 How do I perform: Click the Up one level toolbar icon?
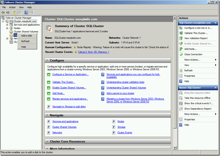tap(14, 12)
